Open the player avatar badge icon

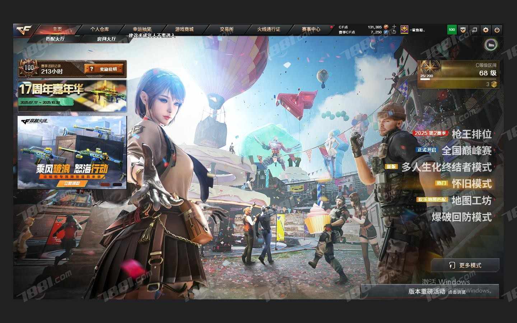pyautogui.click(x=404, y=30)
